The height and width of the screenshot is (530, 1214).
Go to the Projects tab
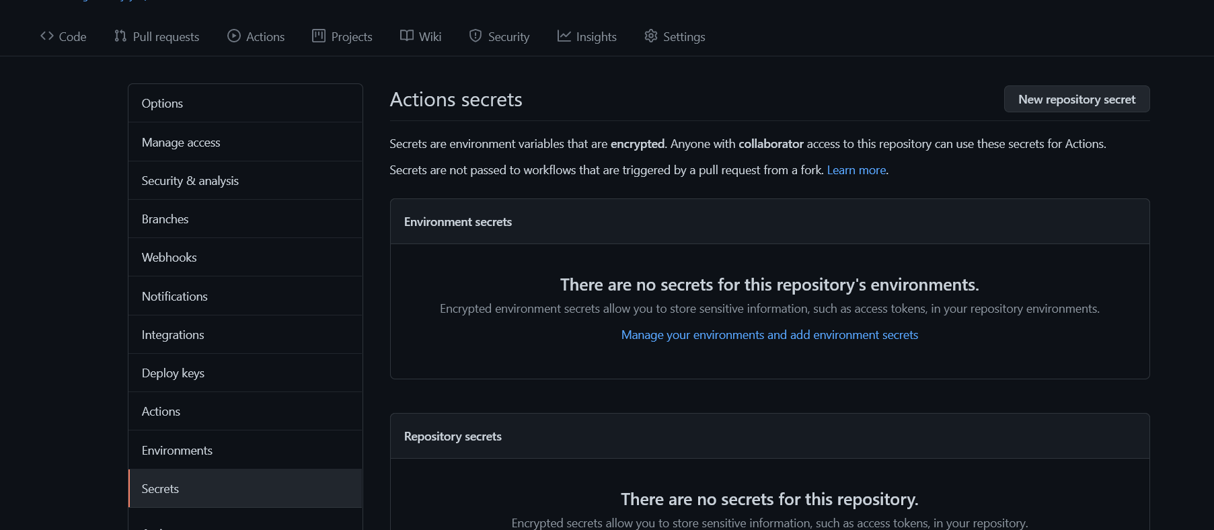tap(342, 36)
